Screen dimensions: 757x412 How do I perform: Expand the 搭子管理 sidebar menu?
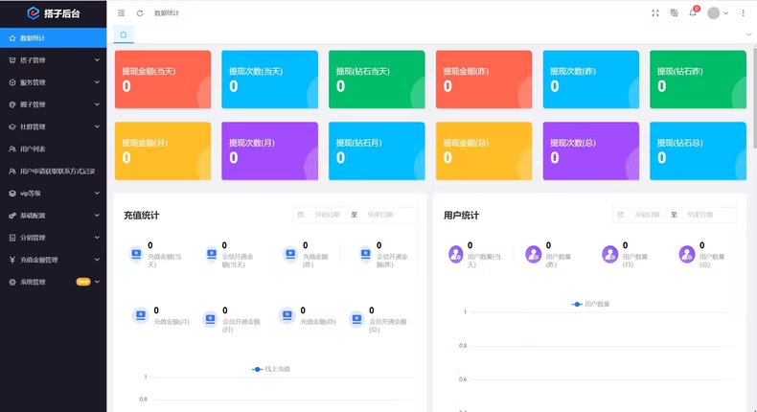[x=53, y=60]
